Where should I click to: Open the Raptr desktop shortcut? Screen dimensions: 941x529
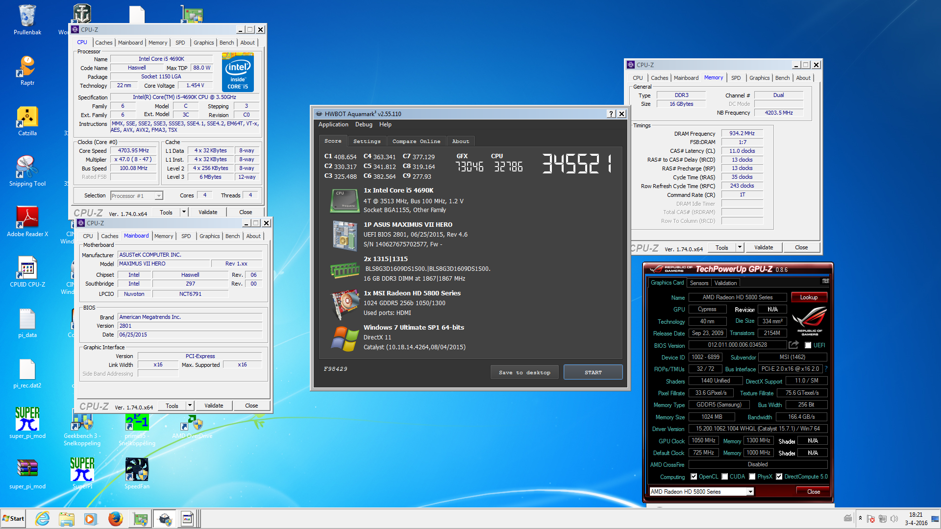point(27,71)
